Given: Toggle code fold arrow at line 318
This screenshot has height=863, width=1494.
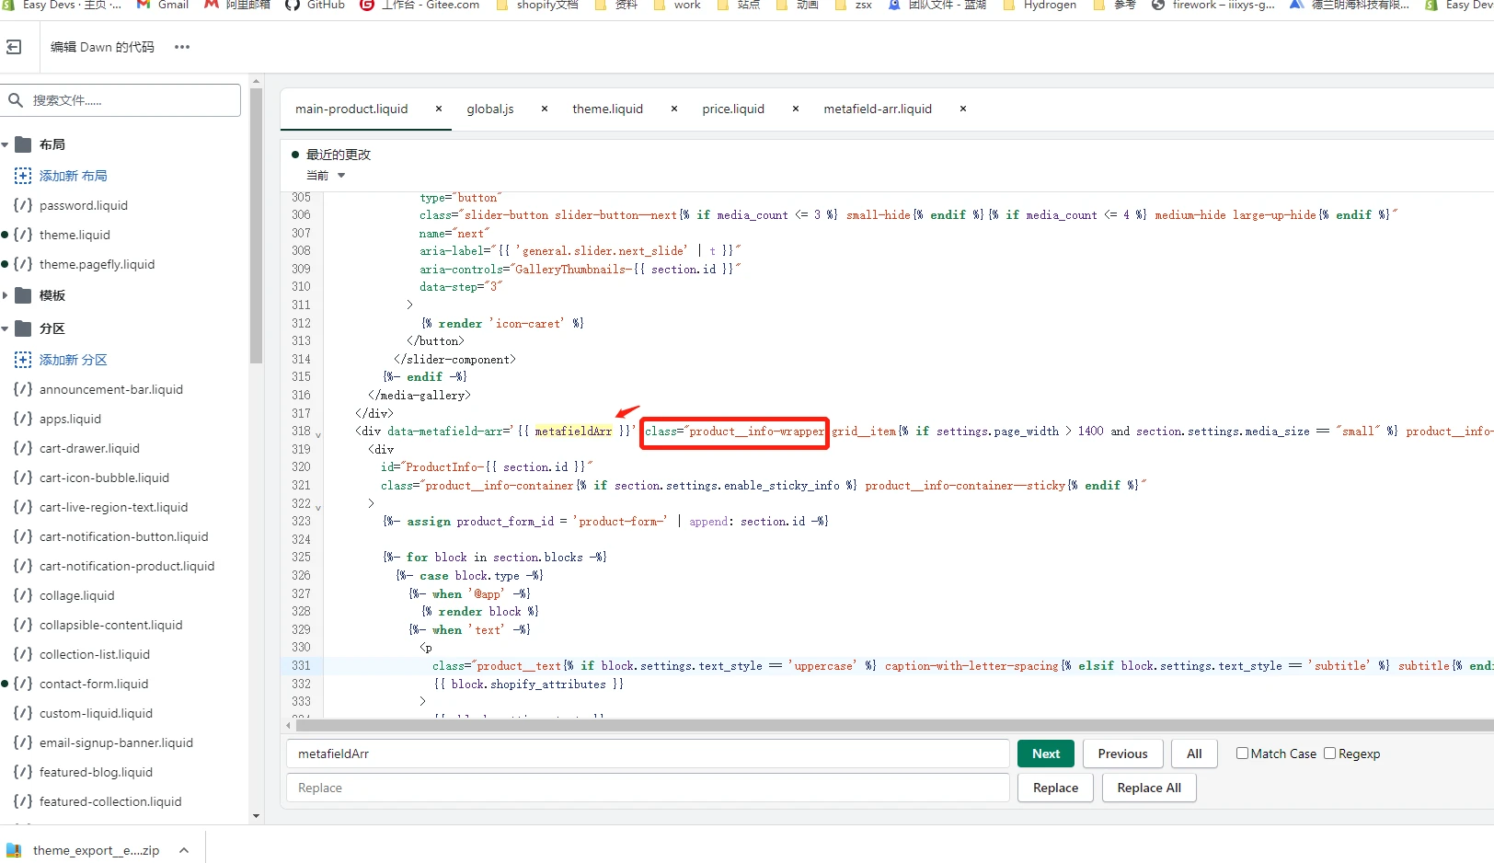Looking at the screenshot, I should coord(318,434).
